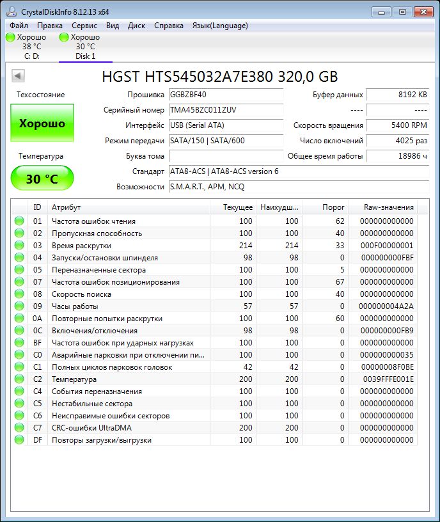Viewport: 440px width, 522px height.
Task: Click status dot of Включения/отключения row
Action: point(19,330)
